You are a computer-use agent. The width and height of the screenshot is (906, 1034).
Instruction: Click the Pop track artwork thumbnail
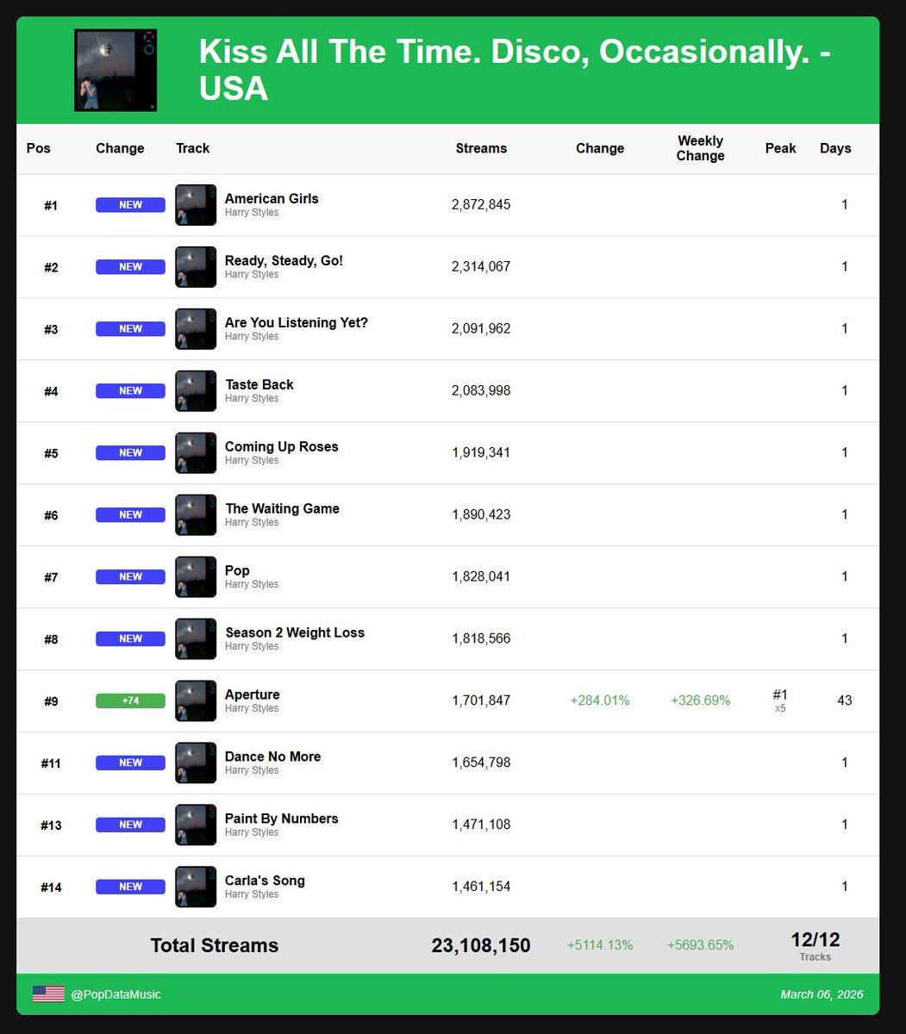195,576
